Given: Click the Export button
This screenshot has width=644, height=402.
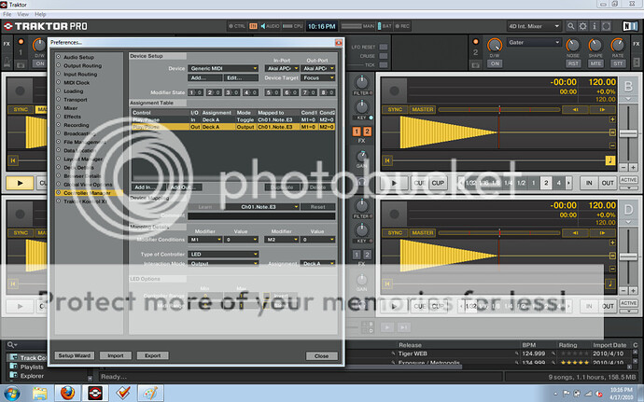Looking at the screenshot, I should pyautogui.click(x=152, y=355).
